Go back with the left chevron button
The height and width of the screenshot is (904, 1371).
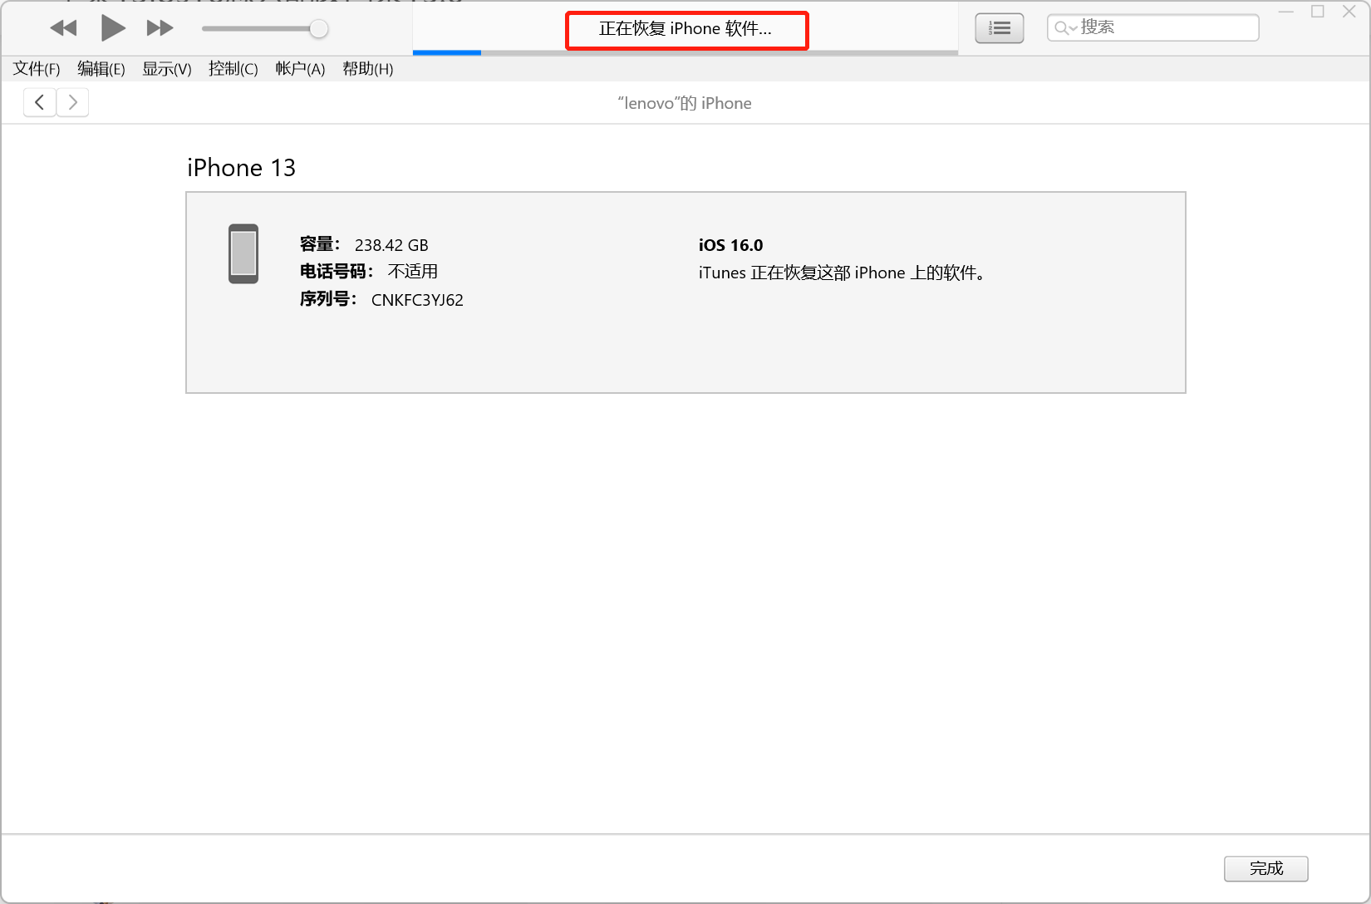point(39,102)
